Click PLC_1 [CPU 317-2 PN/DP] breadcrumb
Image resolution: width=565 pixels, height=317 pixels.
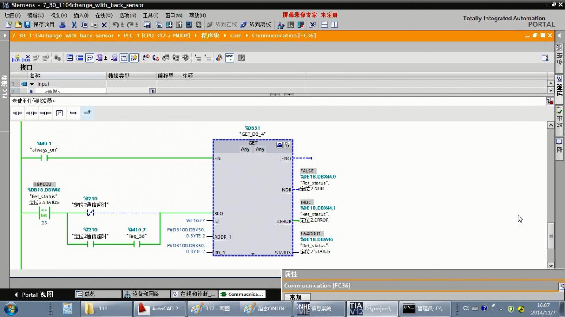click(157, 36)
